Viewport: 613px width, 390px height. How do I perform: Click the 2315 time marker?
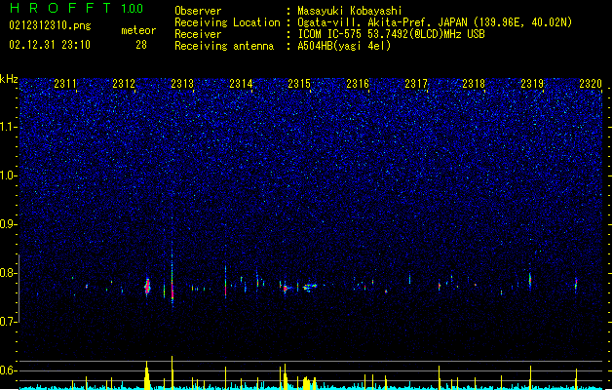[x=299, y=84]
